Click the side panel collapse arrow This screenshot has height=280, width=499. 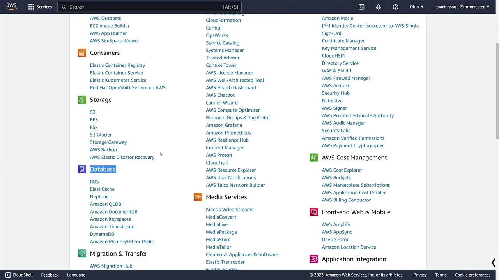tap(494, 263)
